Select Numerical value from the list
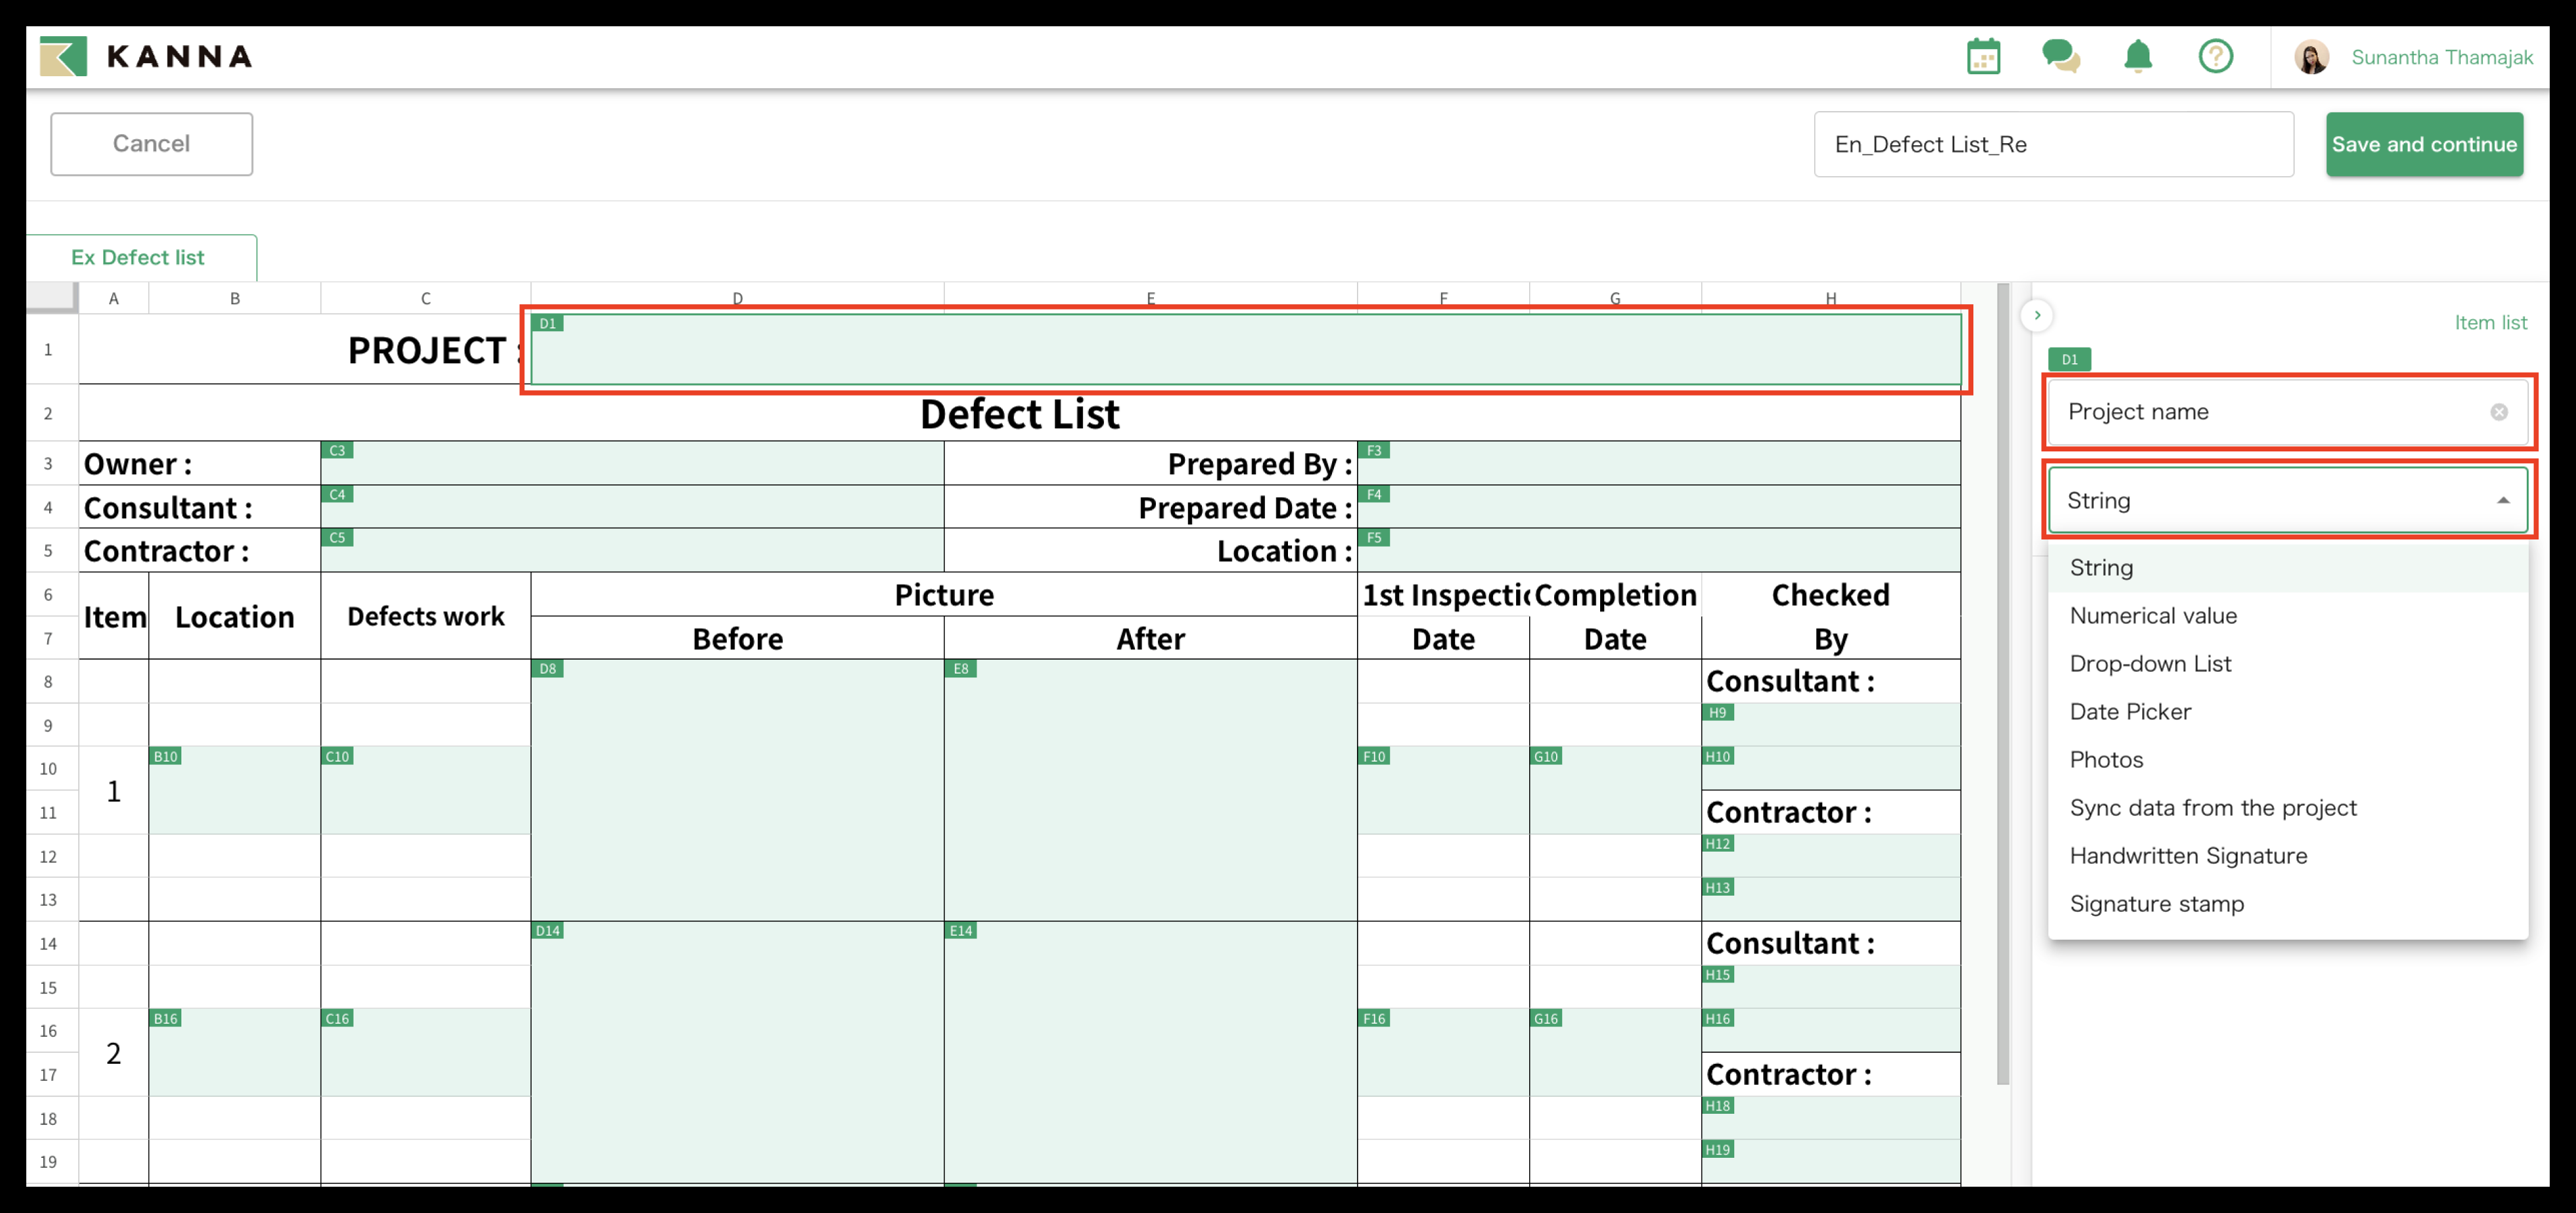This screenshot has height=1213, width=2576. pos(2153,616)
